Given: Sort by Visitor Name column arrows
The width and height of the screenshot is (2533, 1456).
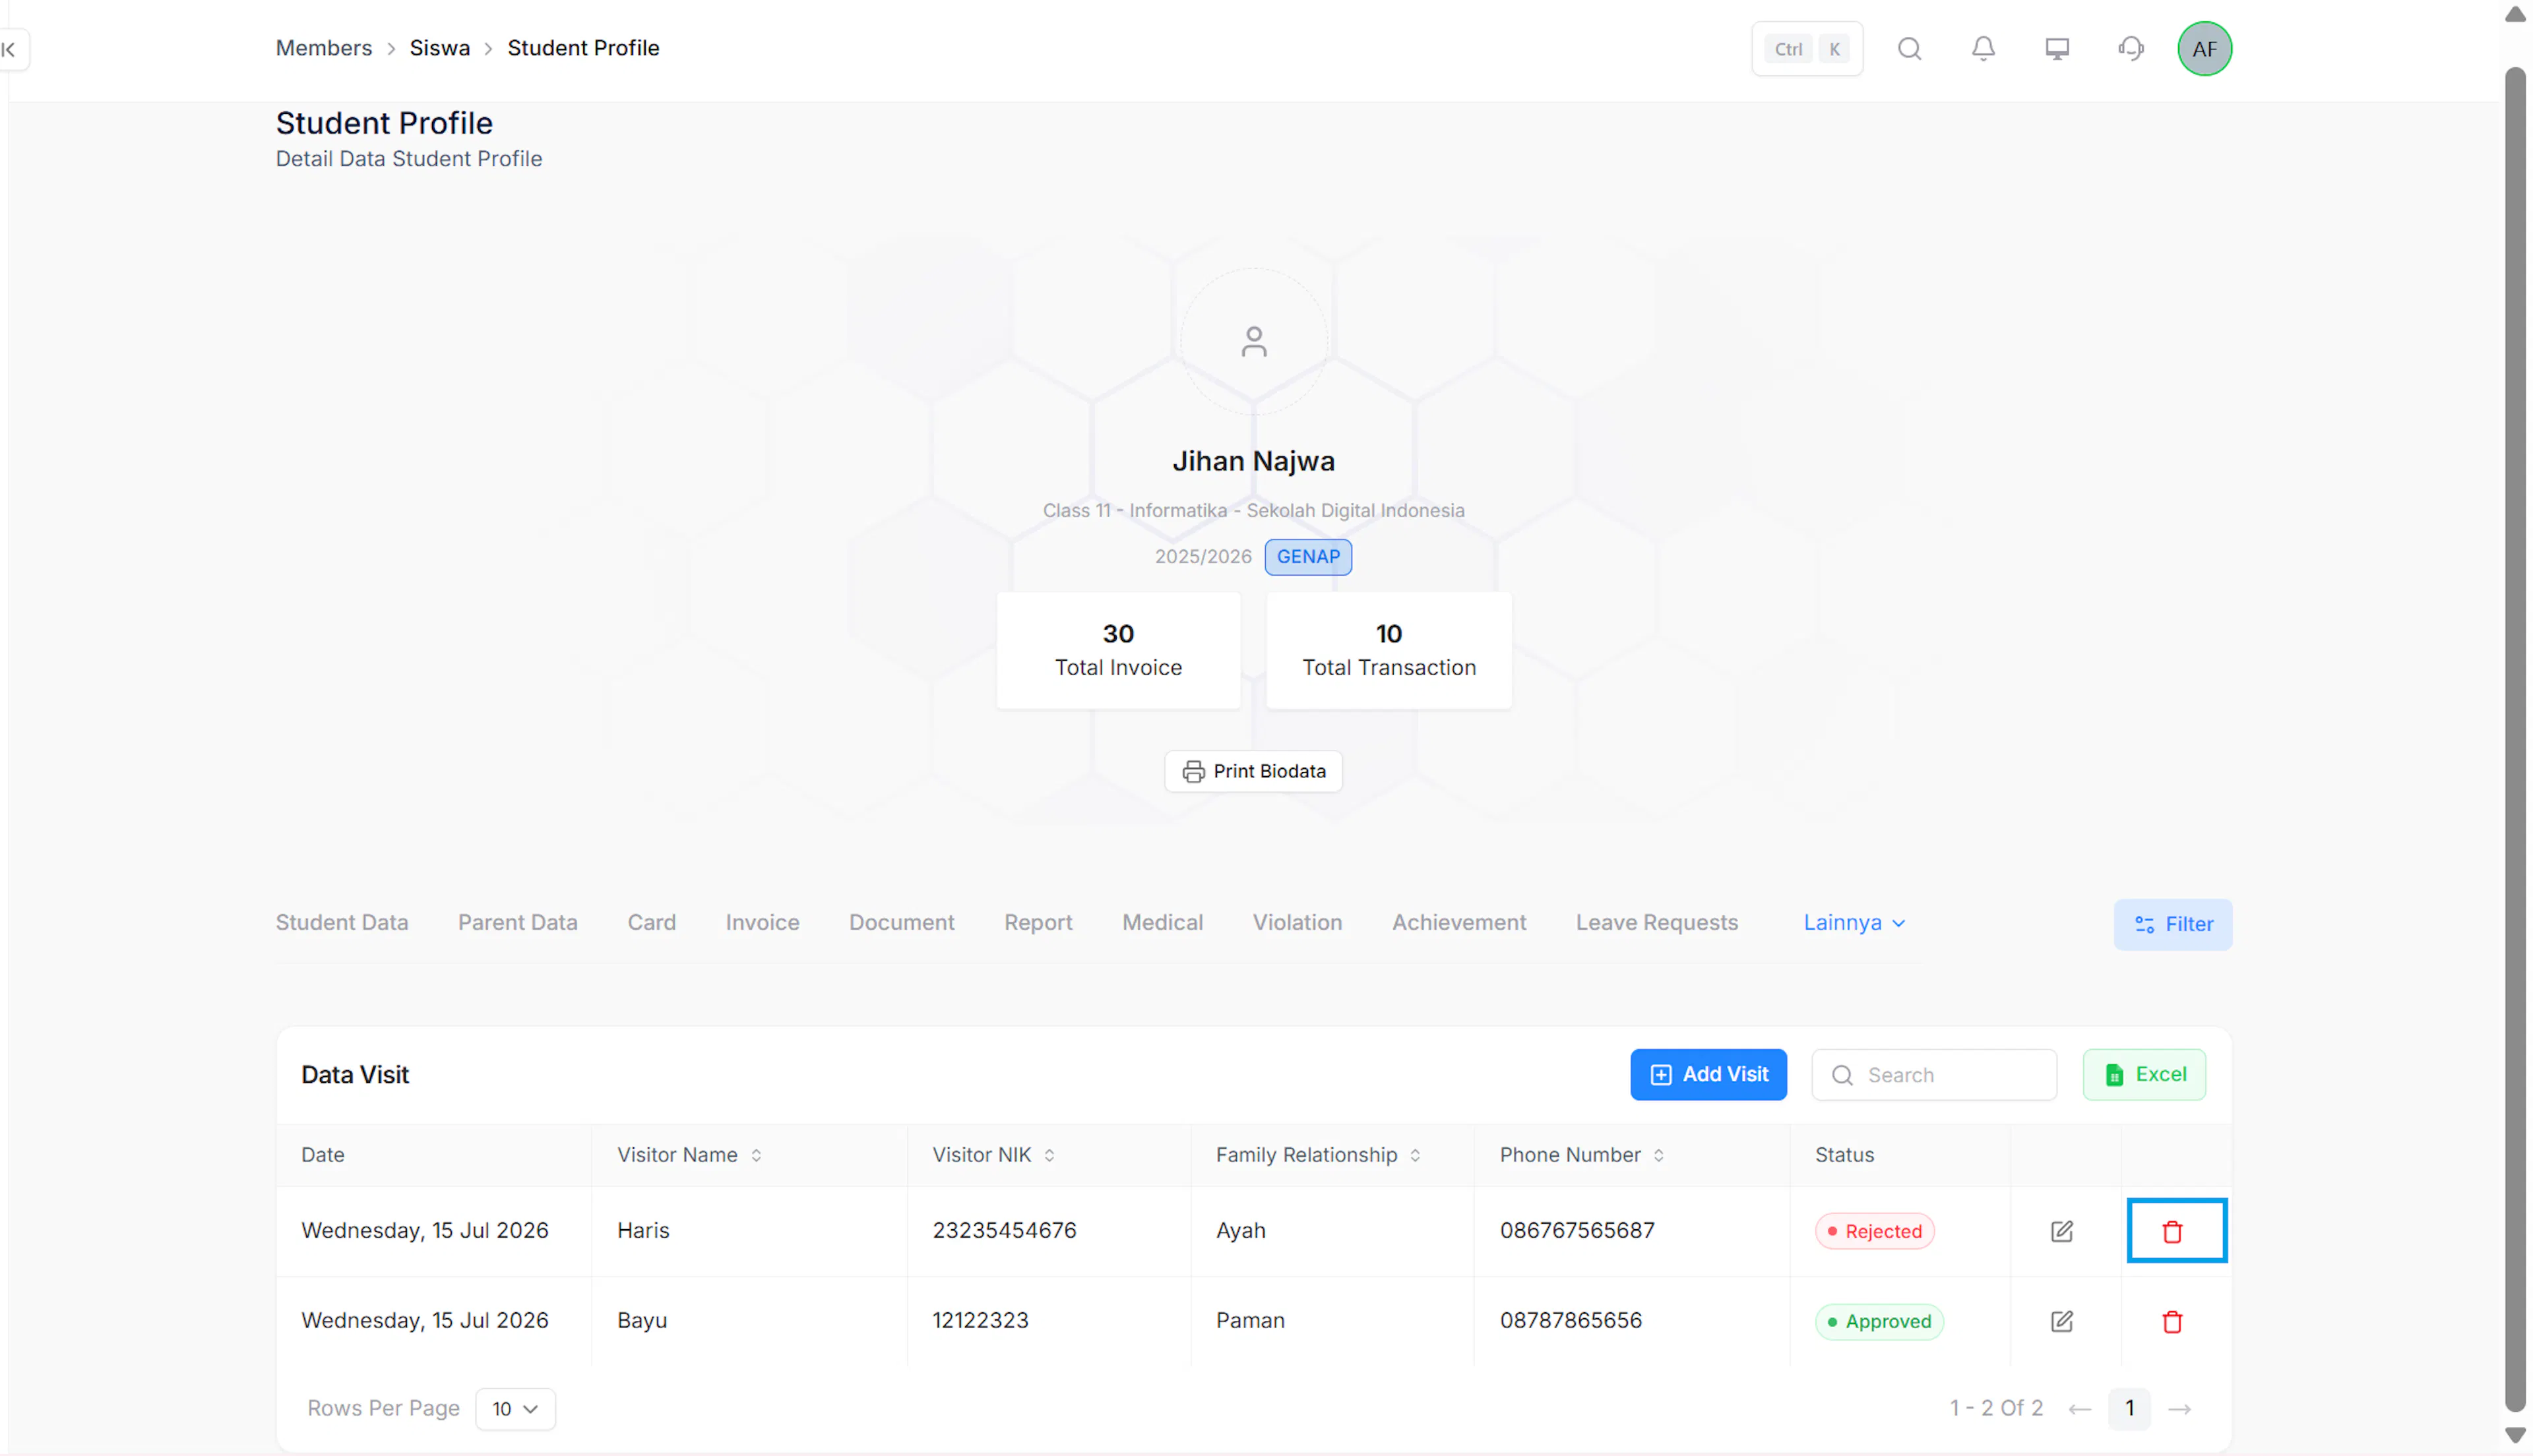Looking at the screenshot, I should point(756,1155).
